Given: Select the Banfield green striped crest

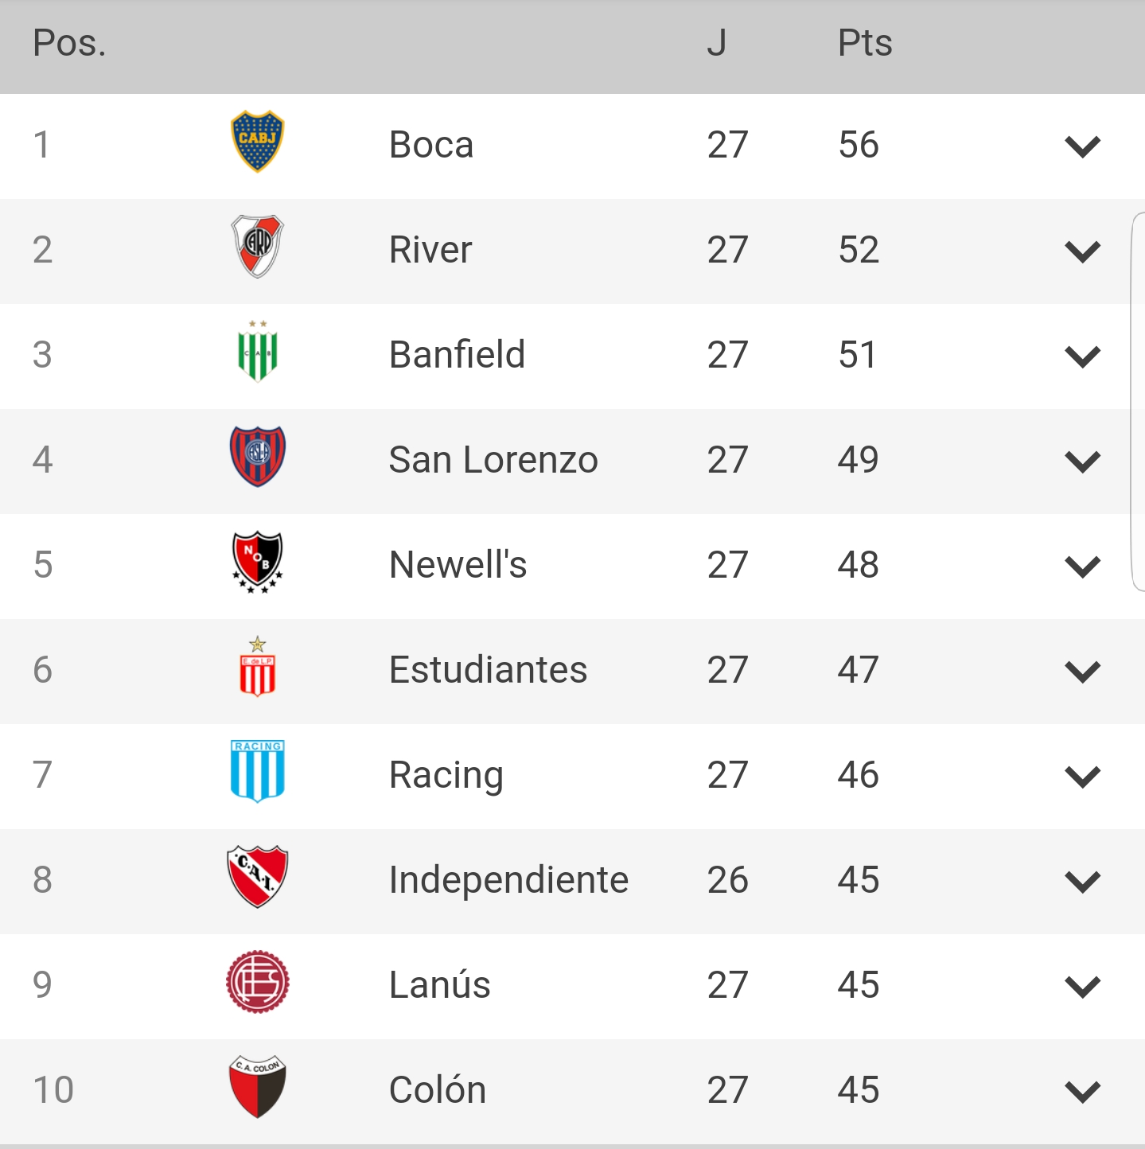Looking at the screenshot, I should 257,352.
